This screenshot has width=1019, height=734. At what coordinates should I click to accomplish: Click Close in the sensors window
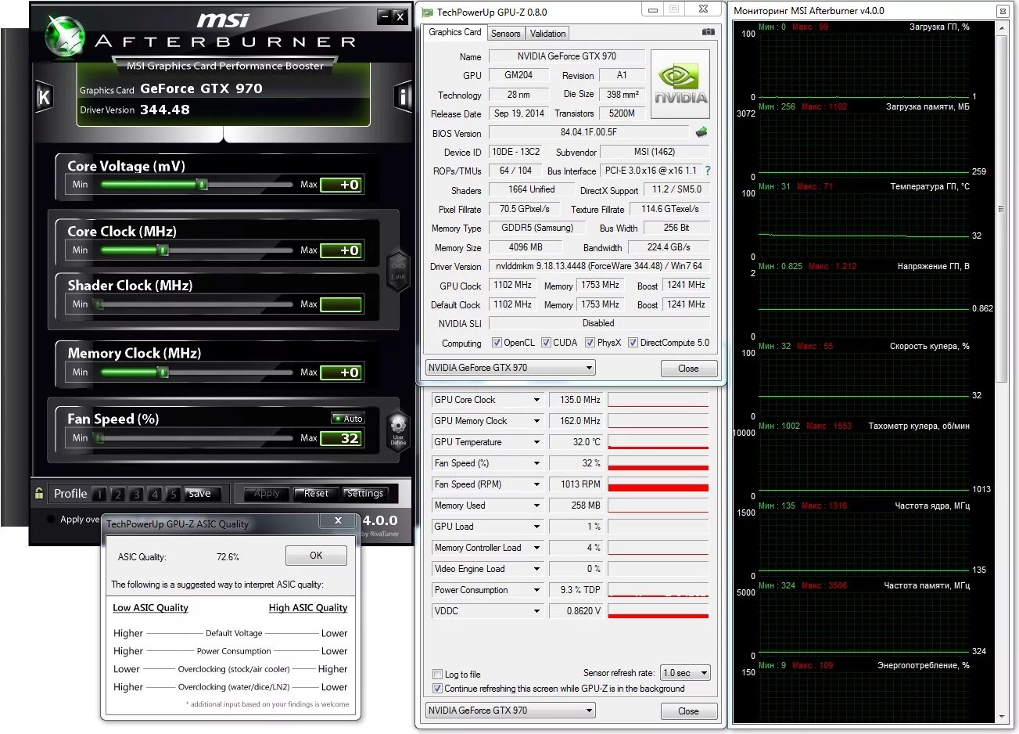coord(688,711)
